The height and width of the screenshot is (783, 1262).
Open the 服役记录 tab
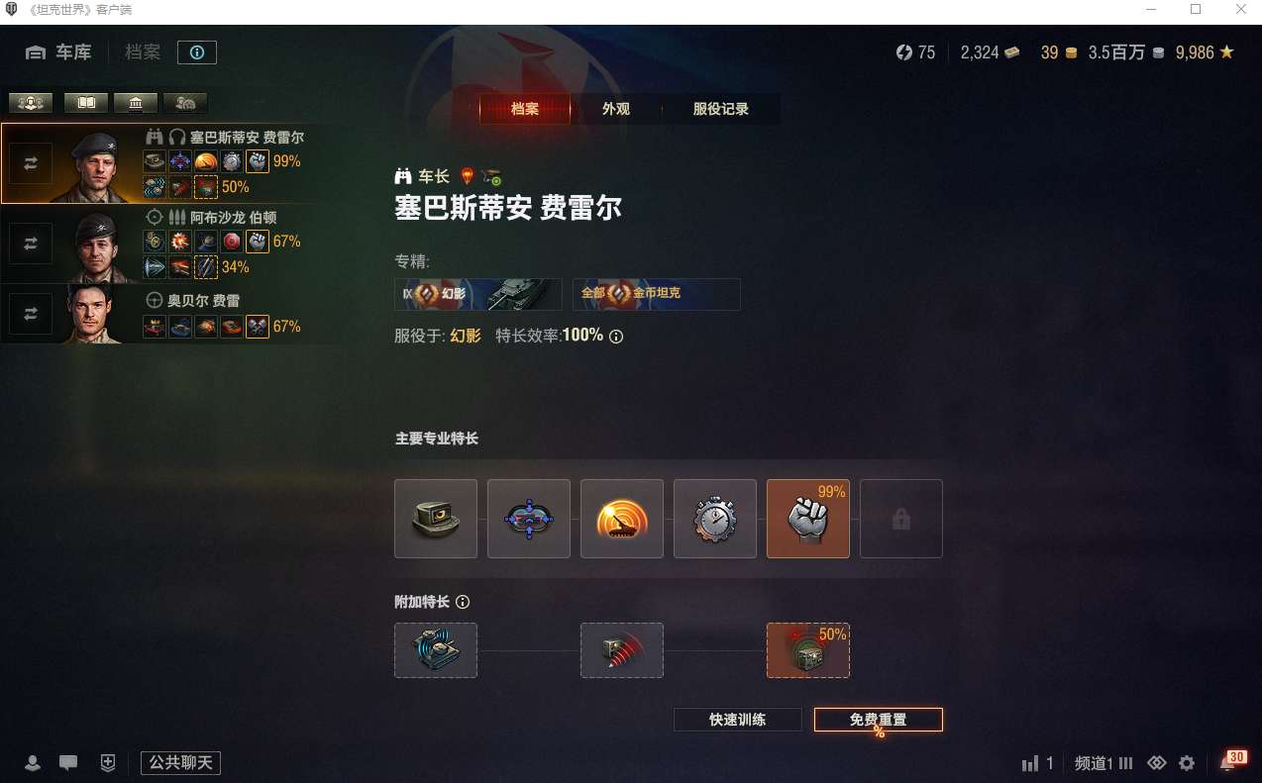tap(720, 109)
